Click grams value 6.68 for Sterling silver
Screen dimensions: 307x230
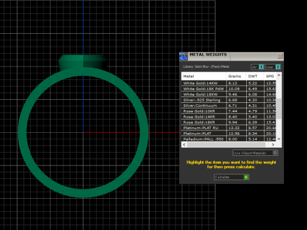point(233,100)
